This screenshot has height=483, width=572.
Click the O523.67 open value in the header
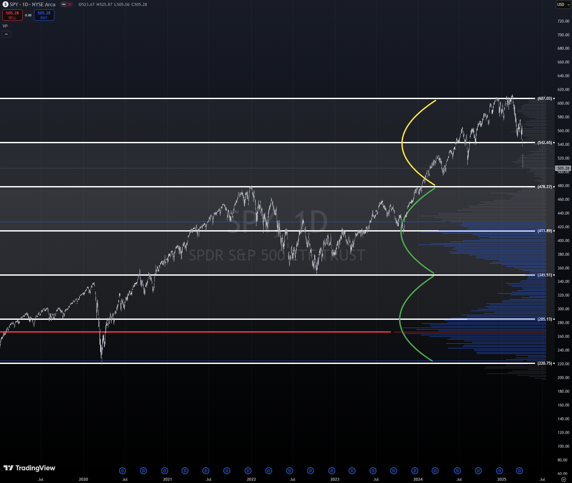tap(87, 5)
